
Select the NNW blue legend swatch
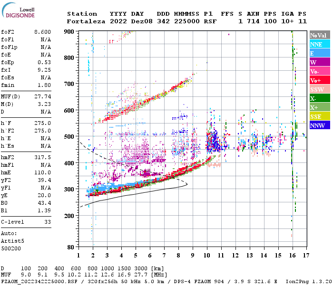click(320, 125)
